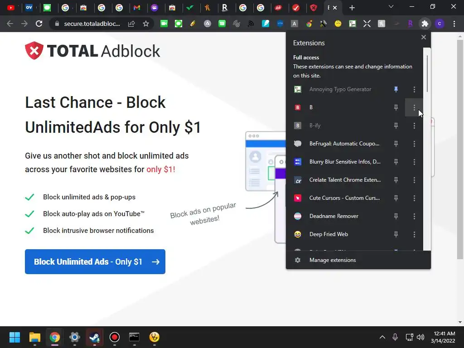Click the red record app in the taskbar

pos(115,337)
